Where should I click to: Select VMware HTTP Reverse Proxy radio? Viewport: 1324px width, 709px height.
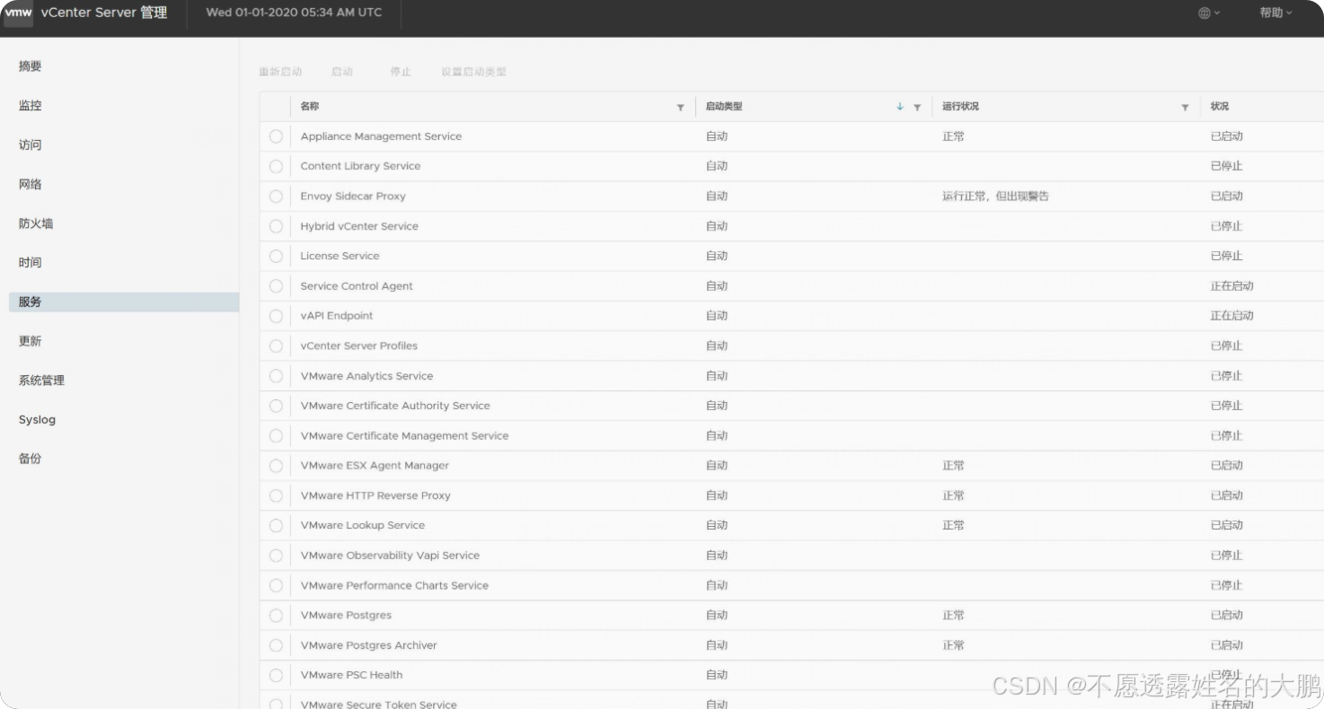click(276, 495)
